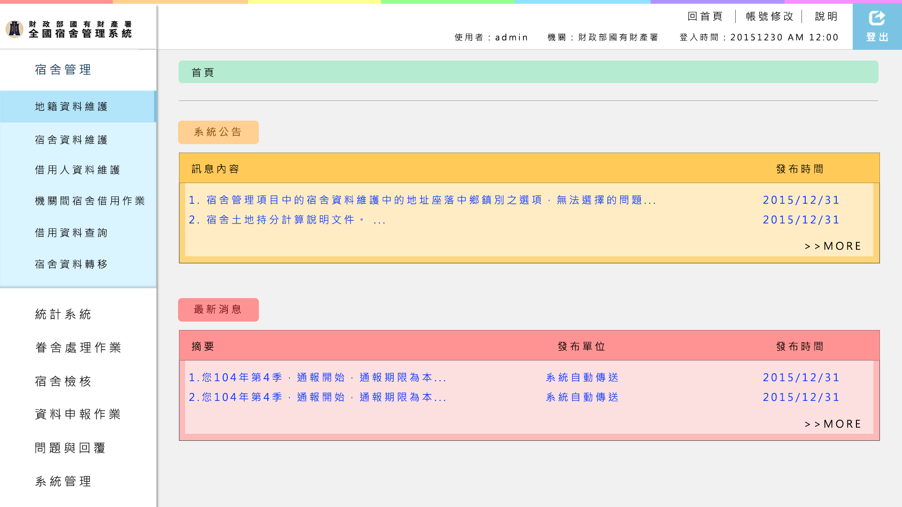Click the 登出 logout icon button
The width and height of the screenshot is (902, 507).
tap(877, 27)
